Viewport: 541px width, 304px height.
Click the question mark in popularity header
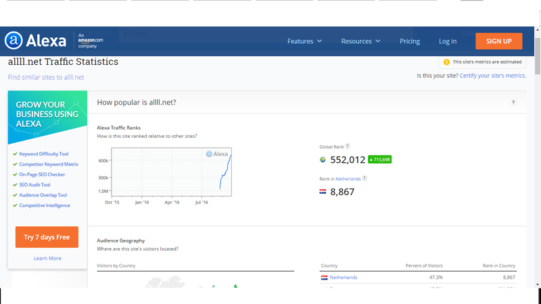[513, 103]
